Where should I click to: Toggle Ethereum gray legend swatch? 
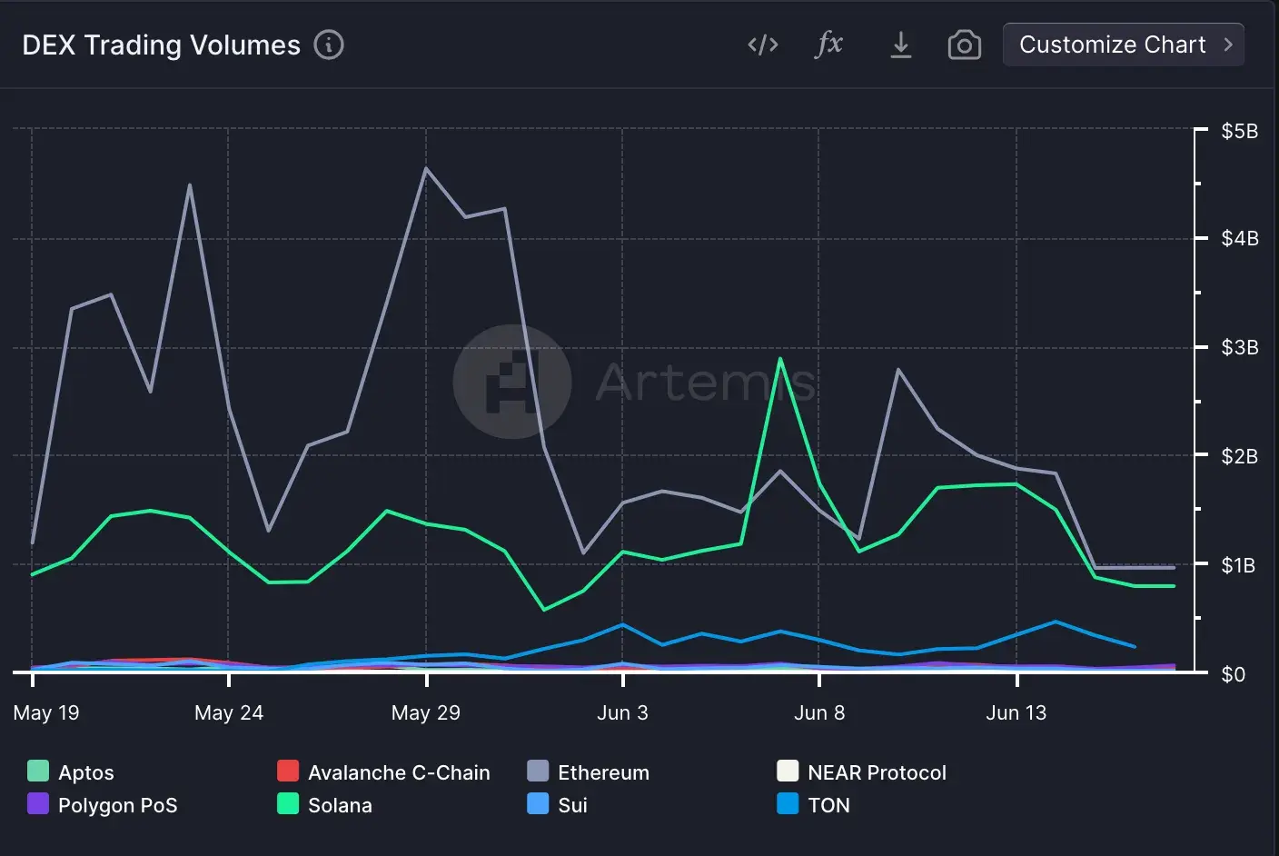(x=538, y=771)
